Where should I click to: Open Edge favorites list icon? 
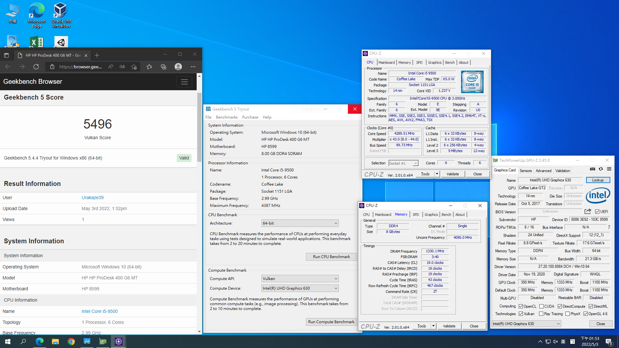(x=149, y=67)
